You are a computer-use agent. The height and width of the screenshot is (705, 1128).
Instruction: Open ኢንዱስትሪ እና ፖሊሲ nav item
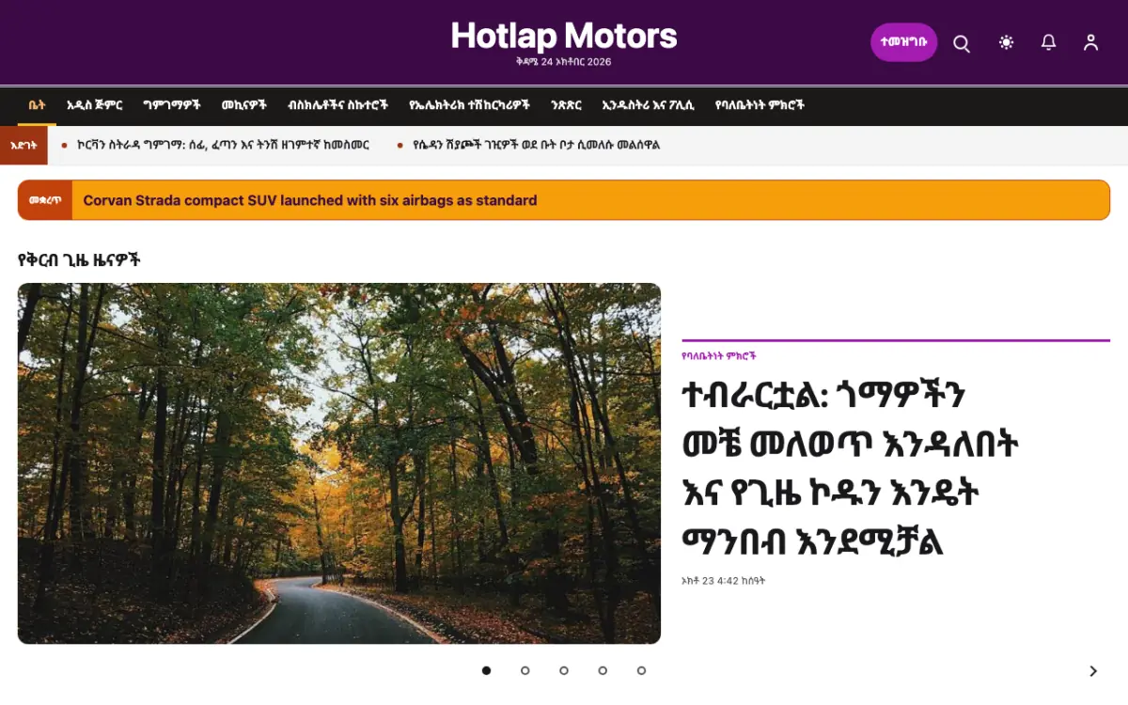pos(649,105)
